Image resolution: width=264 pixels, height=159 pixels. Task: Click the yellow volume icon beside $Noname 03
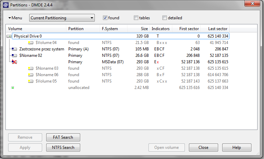[31, 68]
